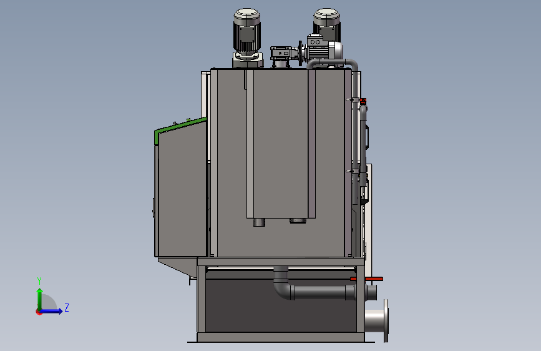Select the large flanged outlet pipe at the bottom right
Image resolution: width=541 pixels, height=351 pixels.
point(377,320)
